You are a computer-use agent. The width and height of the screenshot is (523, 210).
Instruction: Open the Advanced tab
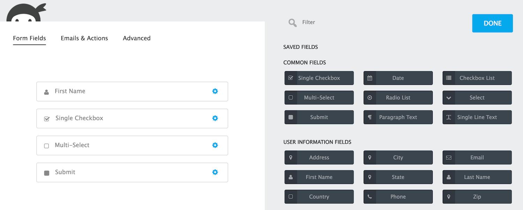tap(137, 38)
